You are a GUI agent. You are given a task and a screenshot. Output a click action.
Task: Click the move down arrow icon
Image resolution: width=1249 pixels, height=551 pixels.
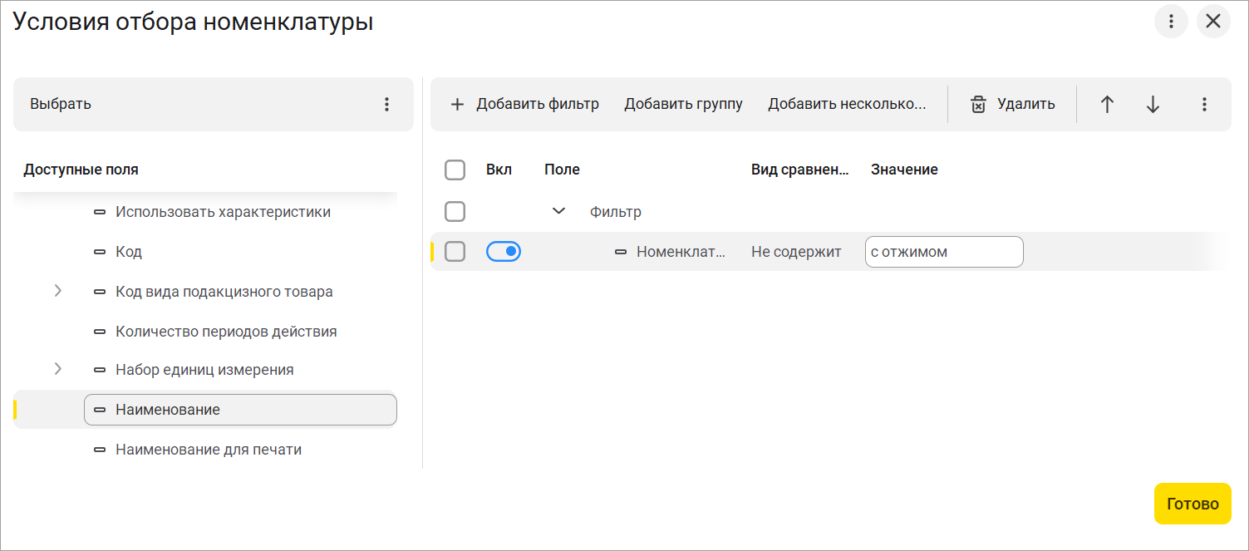click(1153, 105)
